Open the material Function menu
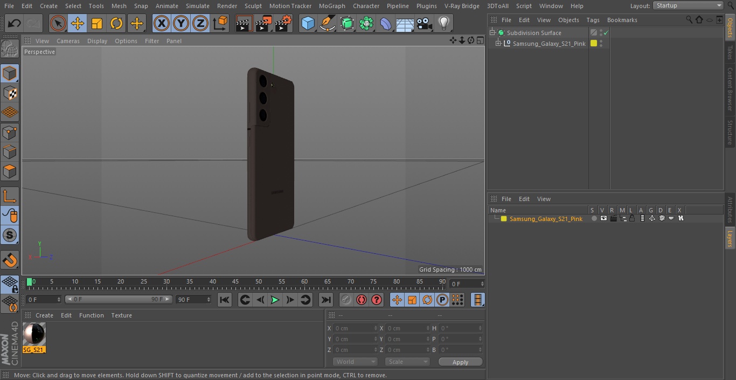 pyautogui.click(x=91, y=315)
